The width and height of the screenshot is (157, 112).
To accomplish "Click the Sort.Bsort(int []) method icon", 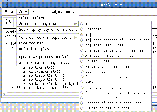I will pyautogui.click(x=24, y=76).
